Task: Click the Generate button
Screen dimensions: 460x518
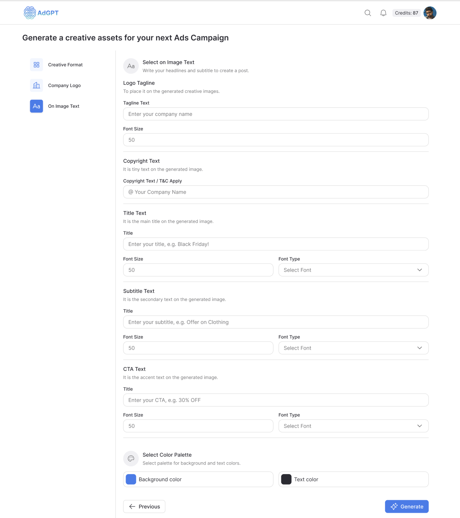Action: tap(406, 506)
